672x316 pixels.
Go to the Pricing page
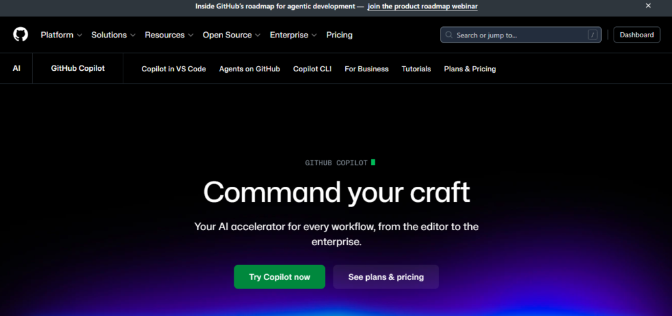(x=339, y=35)
